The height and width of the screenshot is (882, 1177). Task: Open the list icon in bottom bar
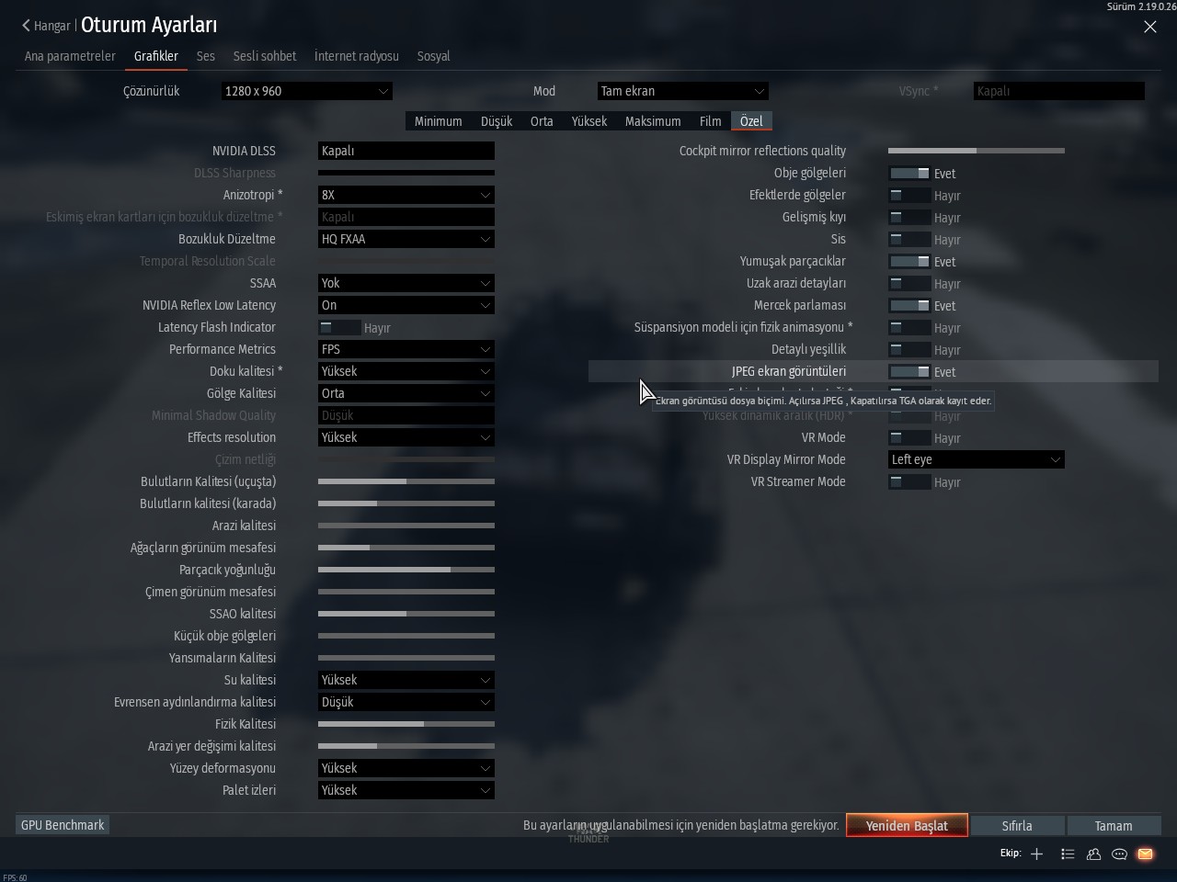pyautogui.click(x=1068, y=854)
